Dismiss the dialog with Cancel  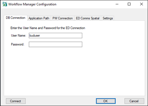tap(134, 101)
